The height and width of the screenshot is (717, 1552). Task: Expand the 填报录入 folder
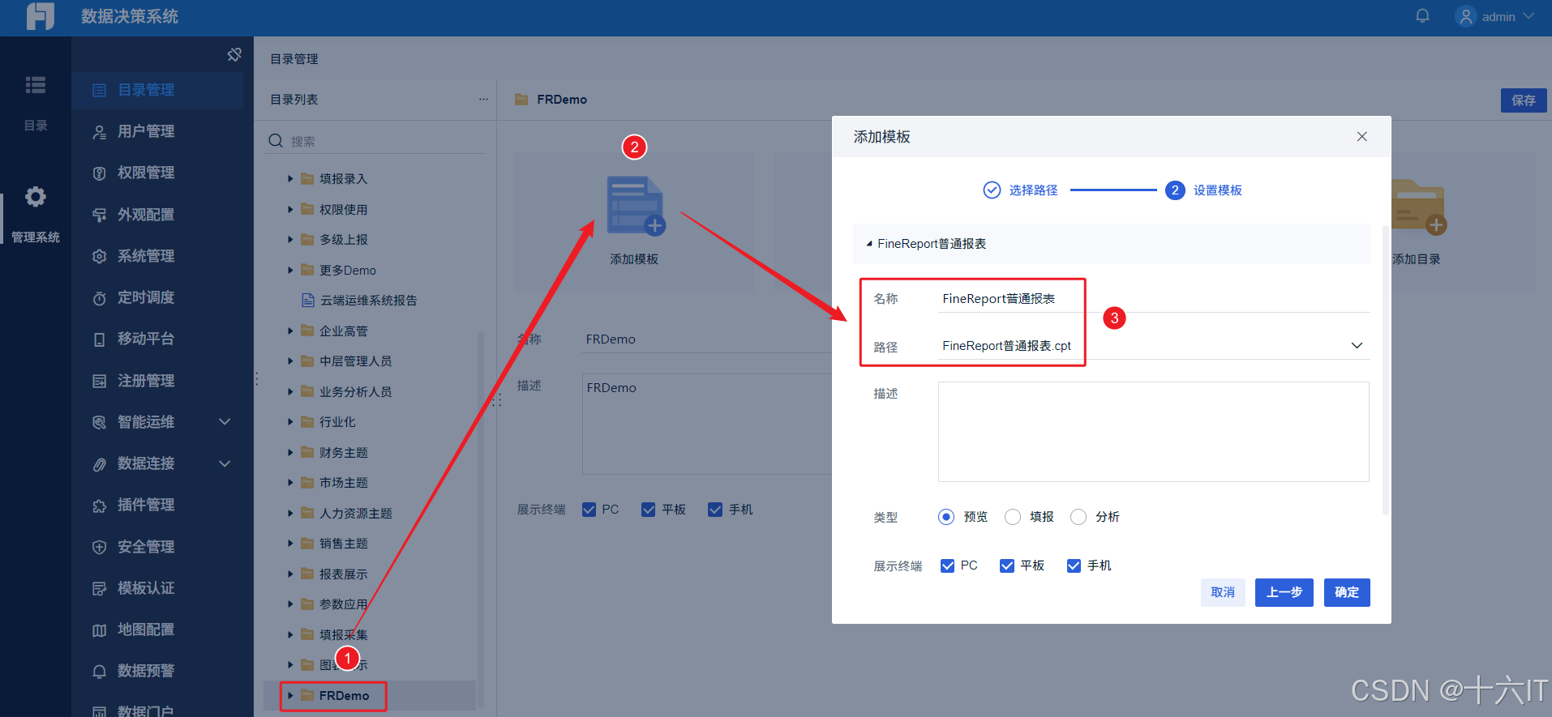[290, 179]
